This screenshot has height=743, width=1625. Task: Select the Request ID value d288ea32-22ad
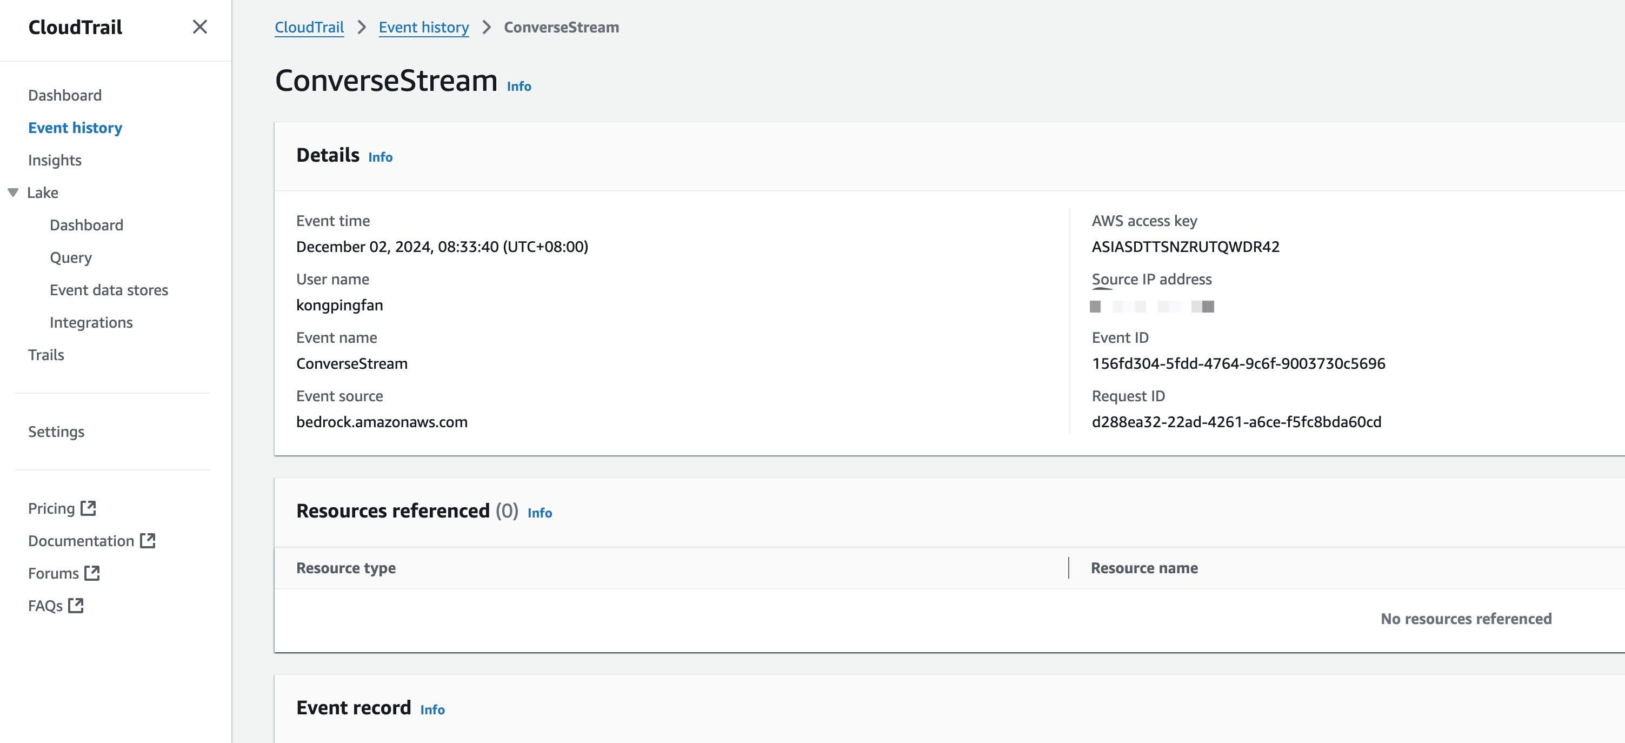coord(1236,422)
